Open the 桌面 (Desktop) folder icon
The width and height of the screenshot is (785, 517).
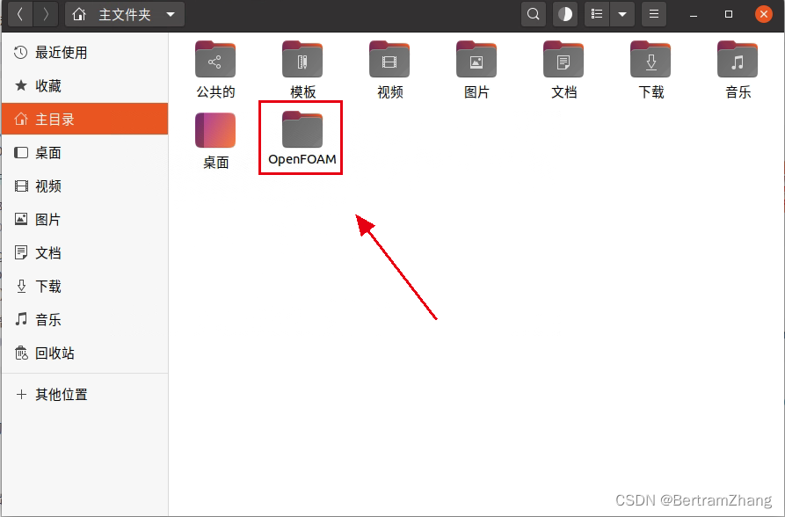tap(215, 130)
